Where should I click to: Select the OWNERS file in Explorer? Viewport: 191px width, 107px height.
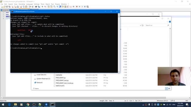(x=59, y=75)
